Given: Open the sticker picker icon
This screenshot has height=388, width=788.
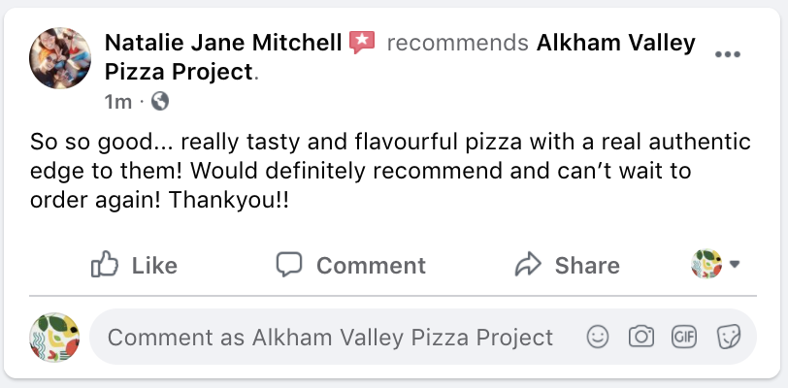Looking at the screenshot, I should tap(728, 337).
